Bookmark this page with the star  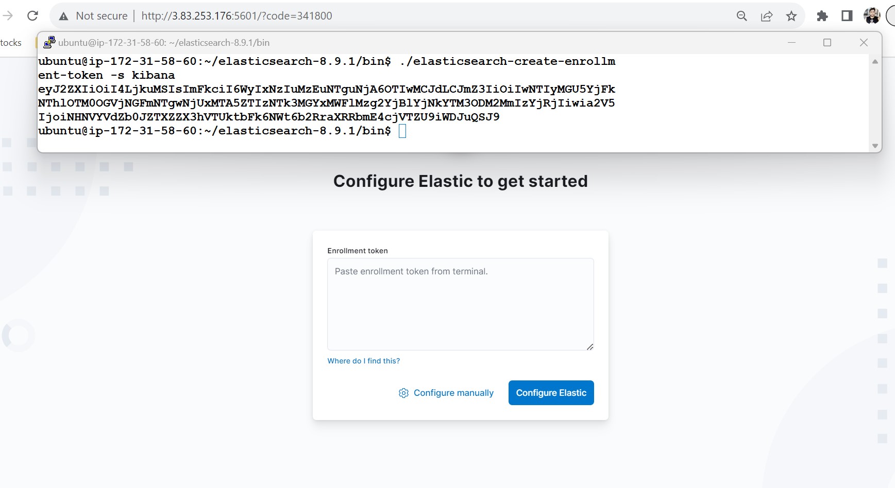pyautogui.click(x=791, y=16)
